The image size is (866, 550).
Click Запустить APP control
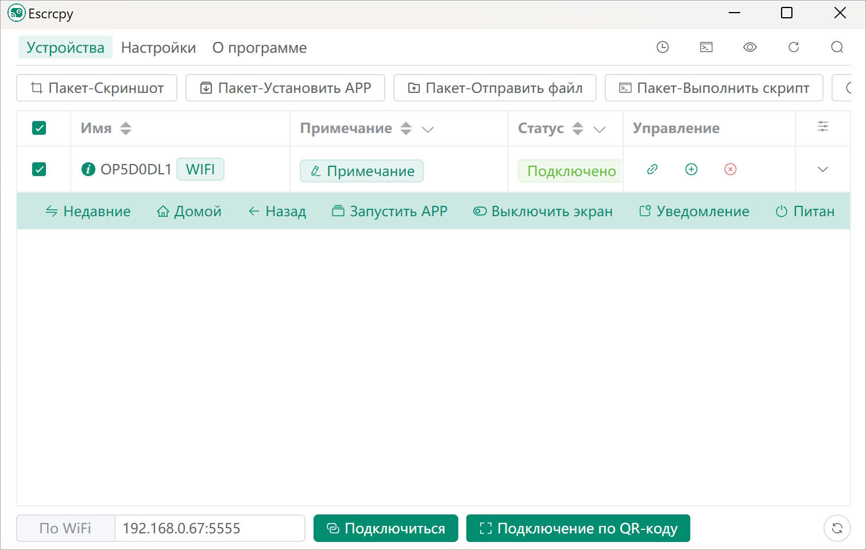coord(389,211)
